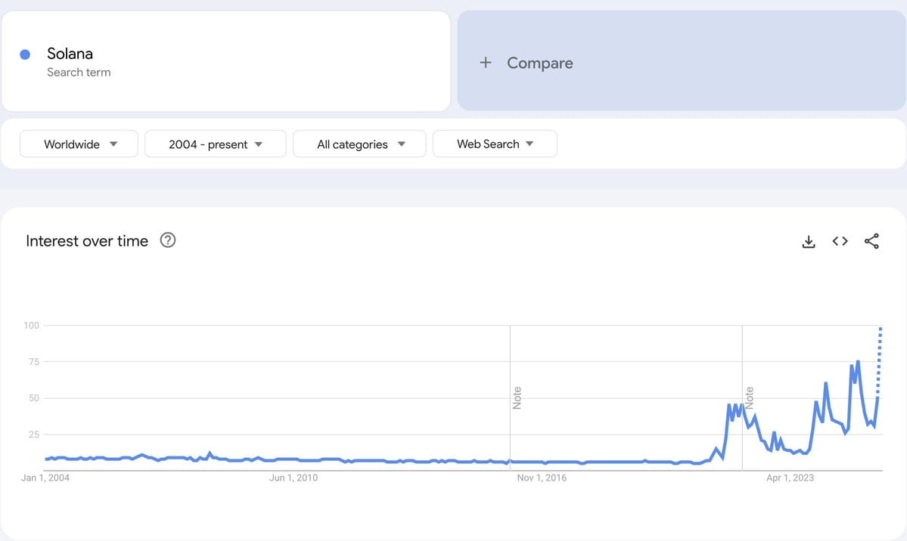Screen dimensions: 907x541
Task: Click the blue Solana color dot
Action: pos(25,54)
